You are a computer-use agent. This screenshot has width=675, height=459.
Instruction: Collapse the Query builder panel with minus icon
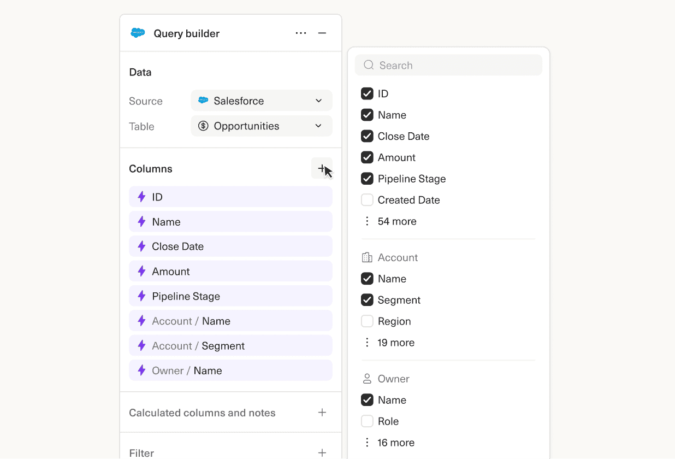pos(322,33)
